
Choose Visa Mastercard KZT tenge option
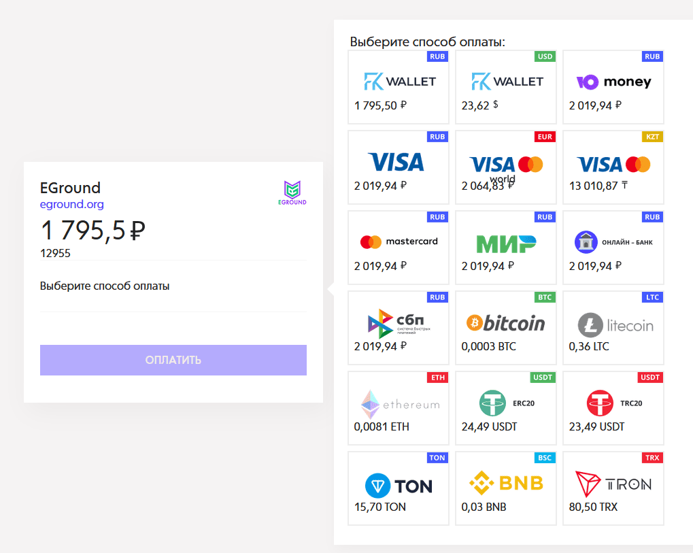[x=613, y=167]
